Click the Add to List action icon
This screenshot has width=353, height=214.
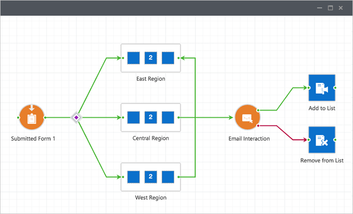coord(322,88)
